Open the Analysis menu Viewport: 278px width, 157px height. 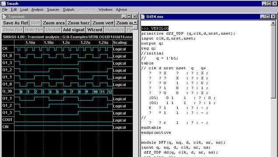point(37,10)
